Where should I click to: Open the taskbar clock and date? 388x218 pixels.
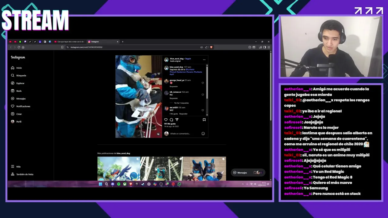[262, 184]
